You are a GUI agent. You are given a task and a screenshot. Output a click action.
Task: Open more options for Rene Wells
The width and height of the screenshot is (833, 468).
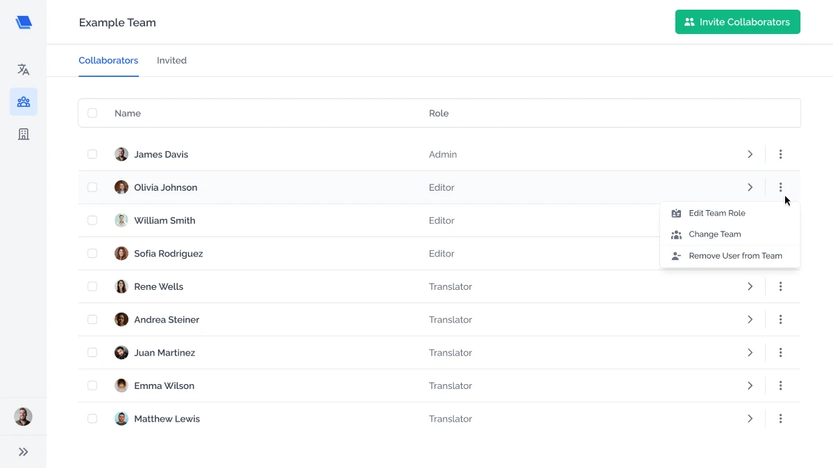pos(781,286)
